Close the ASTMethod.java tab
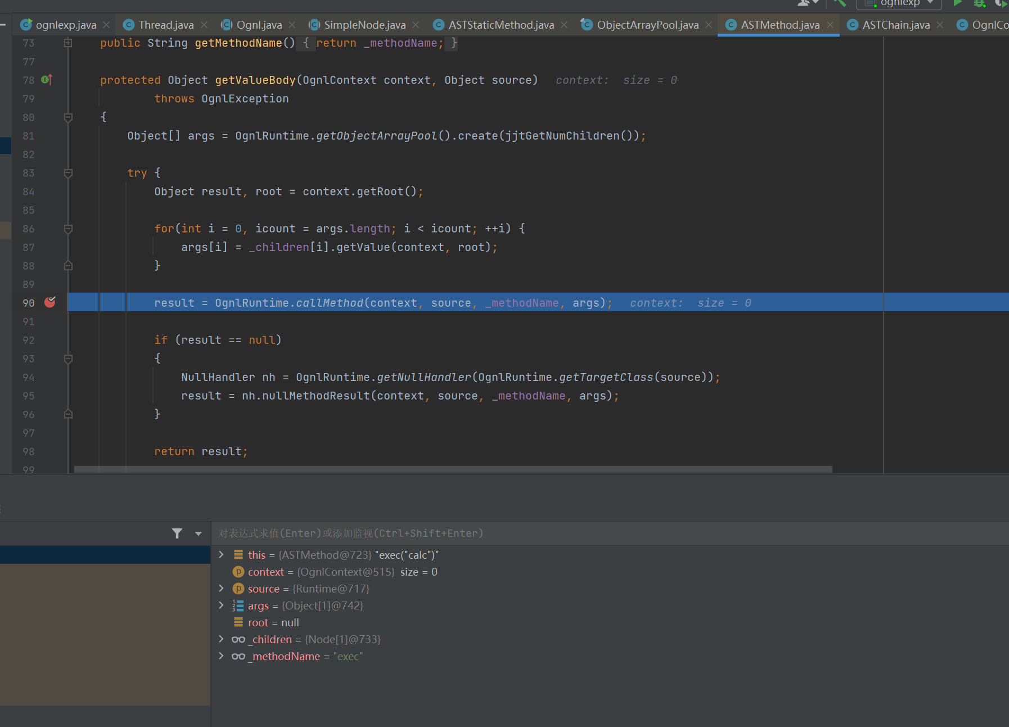Viewport: 1009px width, 727px height. pyautogui.click(x=830, y=25)
